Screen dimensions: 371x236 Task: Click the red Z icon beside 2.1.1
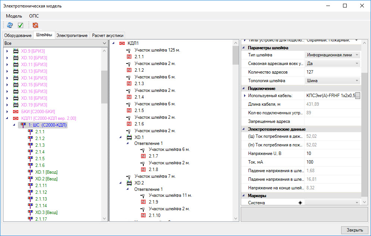[129, 57]
